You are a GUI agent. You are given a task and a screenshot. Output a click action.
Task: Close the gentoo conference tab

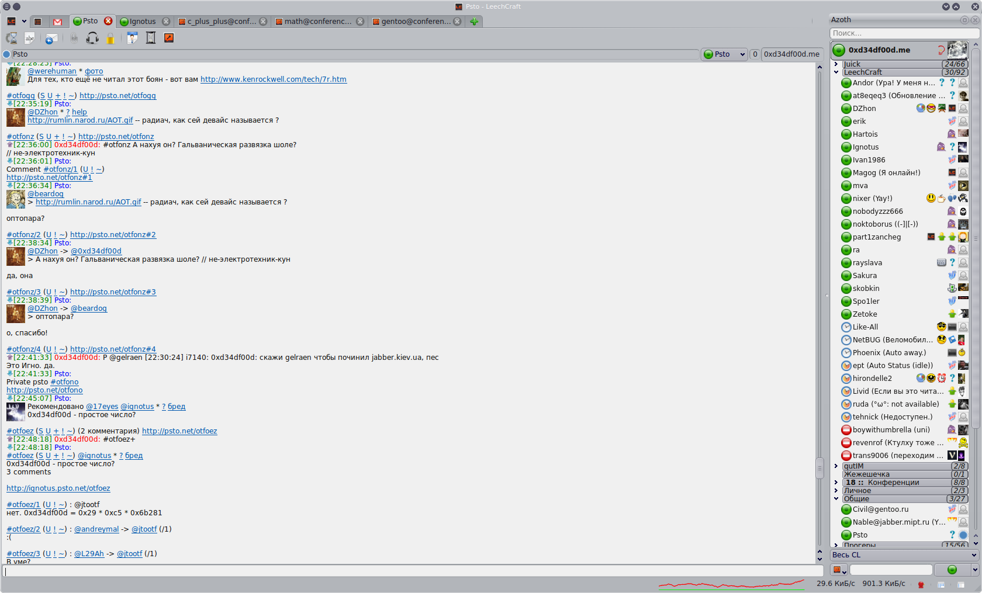457,22
